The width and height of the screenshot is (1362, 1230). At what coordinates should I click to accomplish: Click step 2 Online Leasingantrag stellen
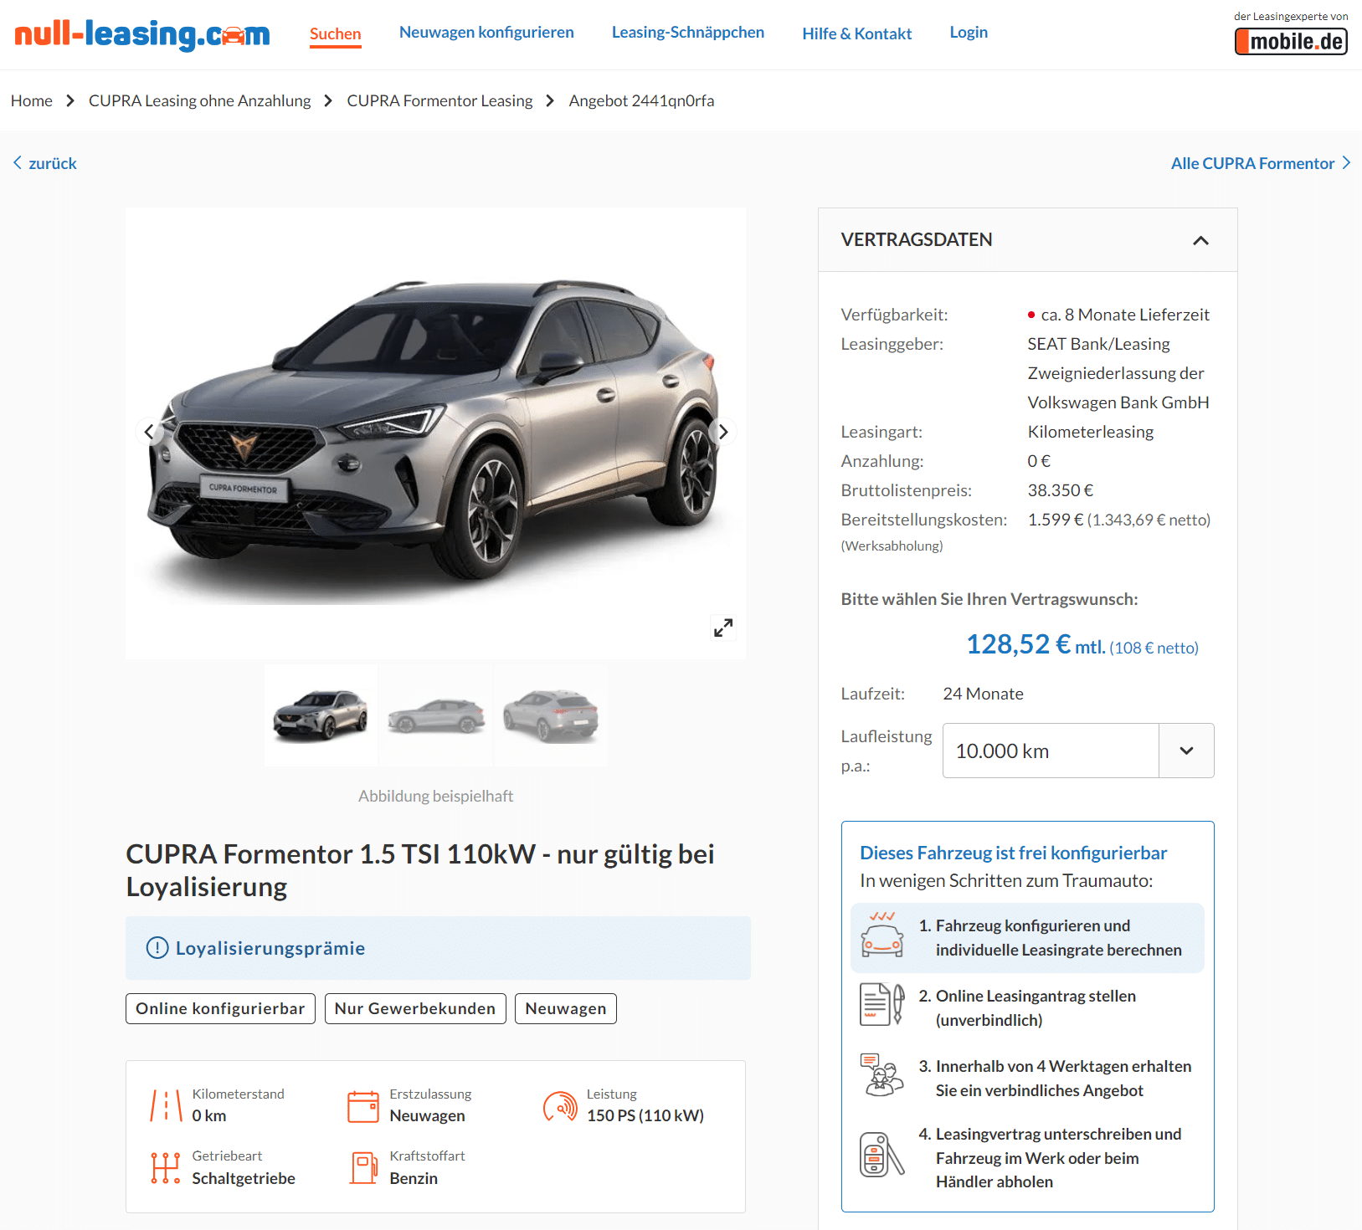pos(1027,1008)
